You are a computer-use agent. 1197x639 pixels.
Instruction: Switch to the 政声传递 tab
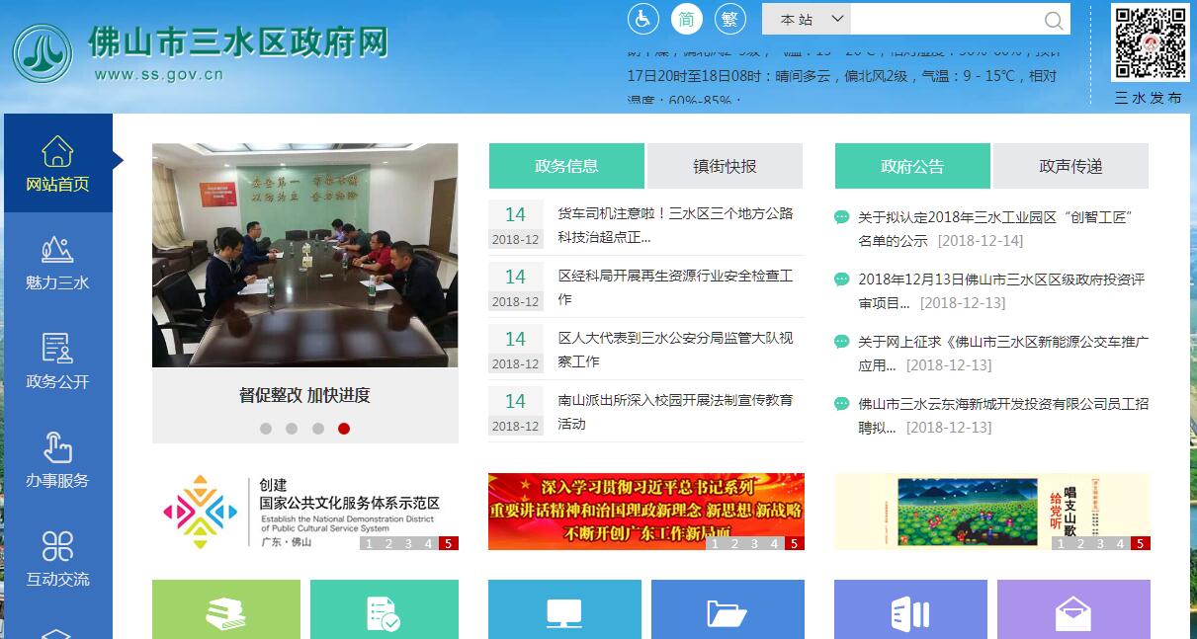pyautogui.click(x=1070, y=166)
